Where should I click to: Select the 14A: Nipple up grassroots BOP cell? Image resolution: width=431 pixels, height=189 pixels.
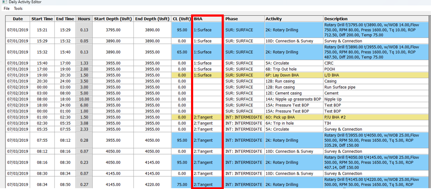(293, 99)
